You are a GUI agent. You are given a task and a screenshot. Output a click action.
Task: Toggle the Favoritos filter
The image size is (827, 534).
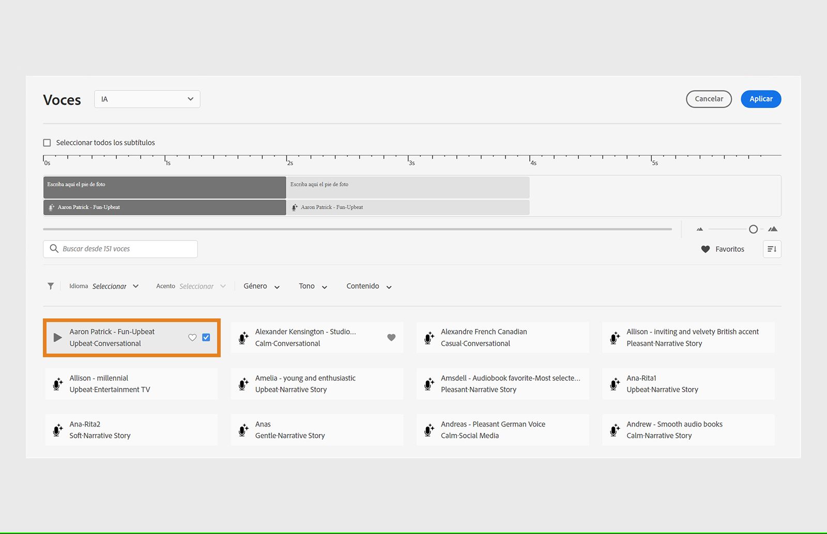point(723,249)
